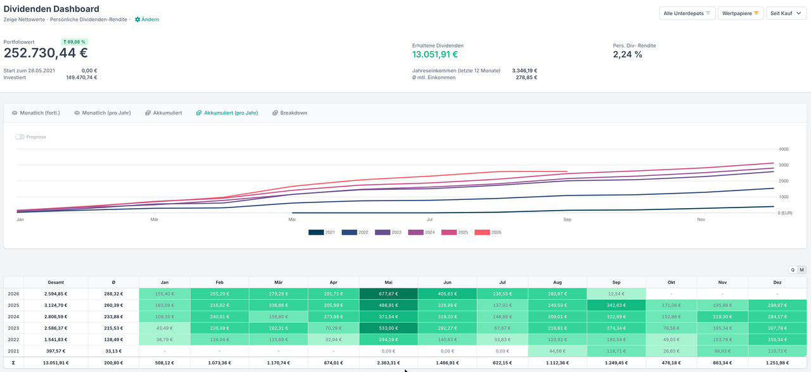This screenshot has height=372, width=811.
Task: Click the Investiert value 149.470,74 €
Action: click(82, 77)
